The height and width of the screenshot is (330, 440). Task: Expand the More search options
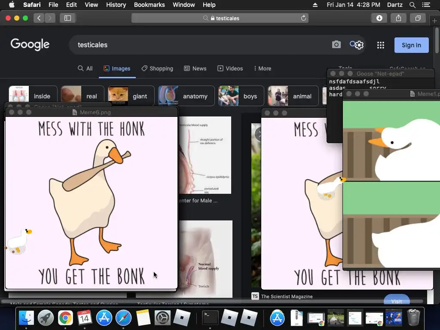(263, 68)
